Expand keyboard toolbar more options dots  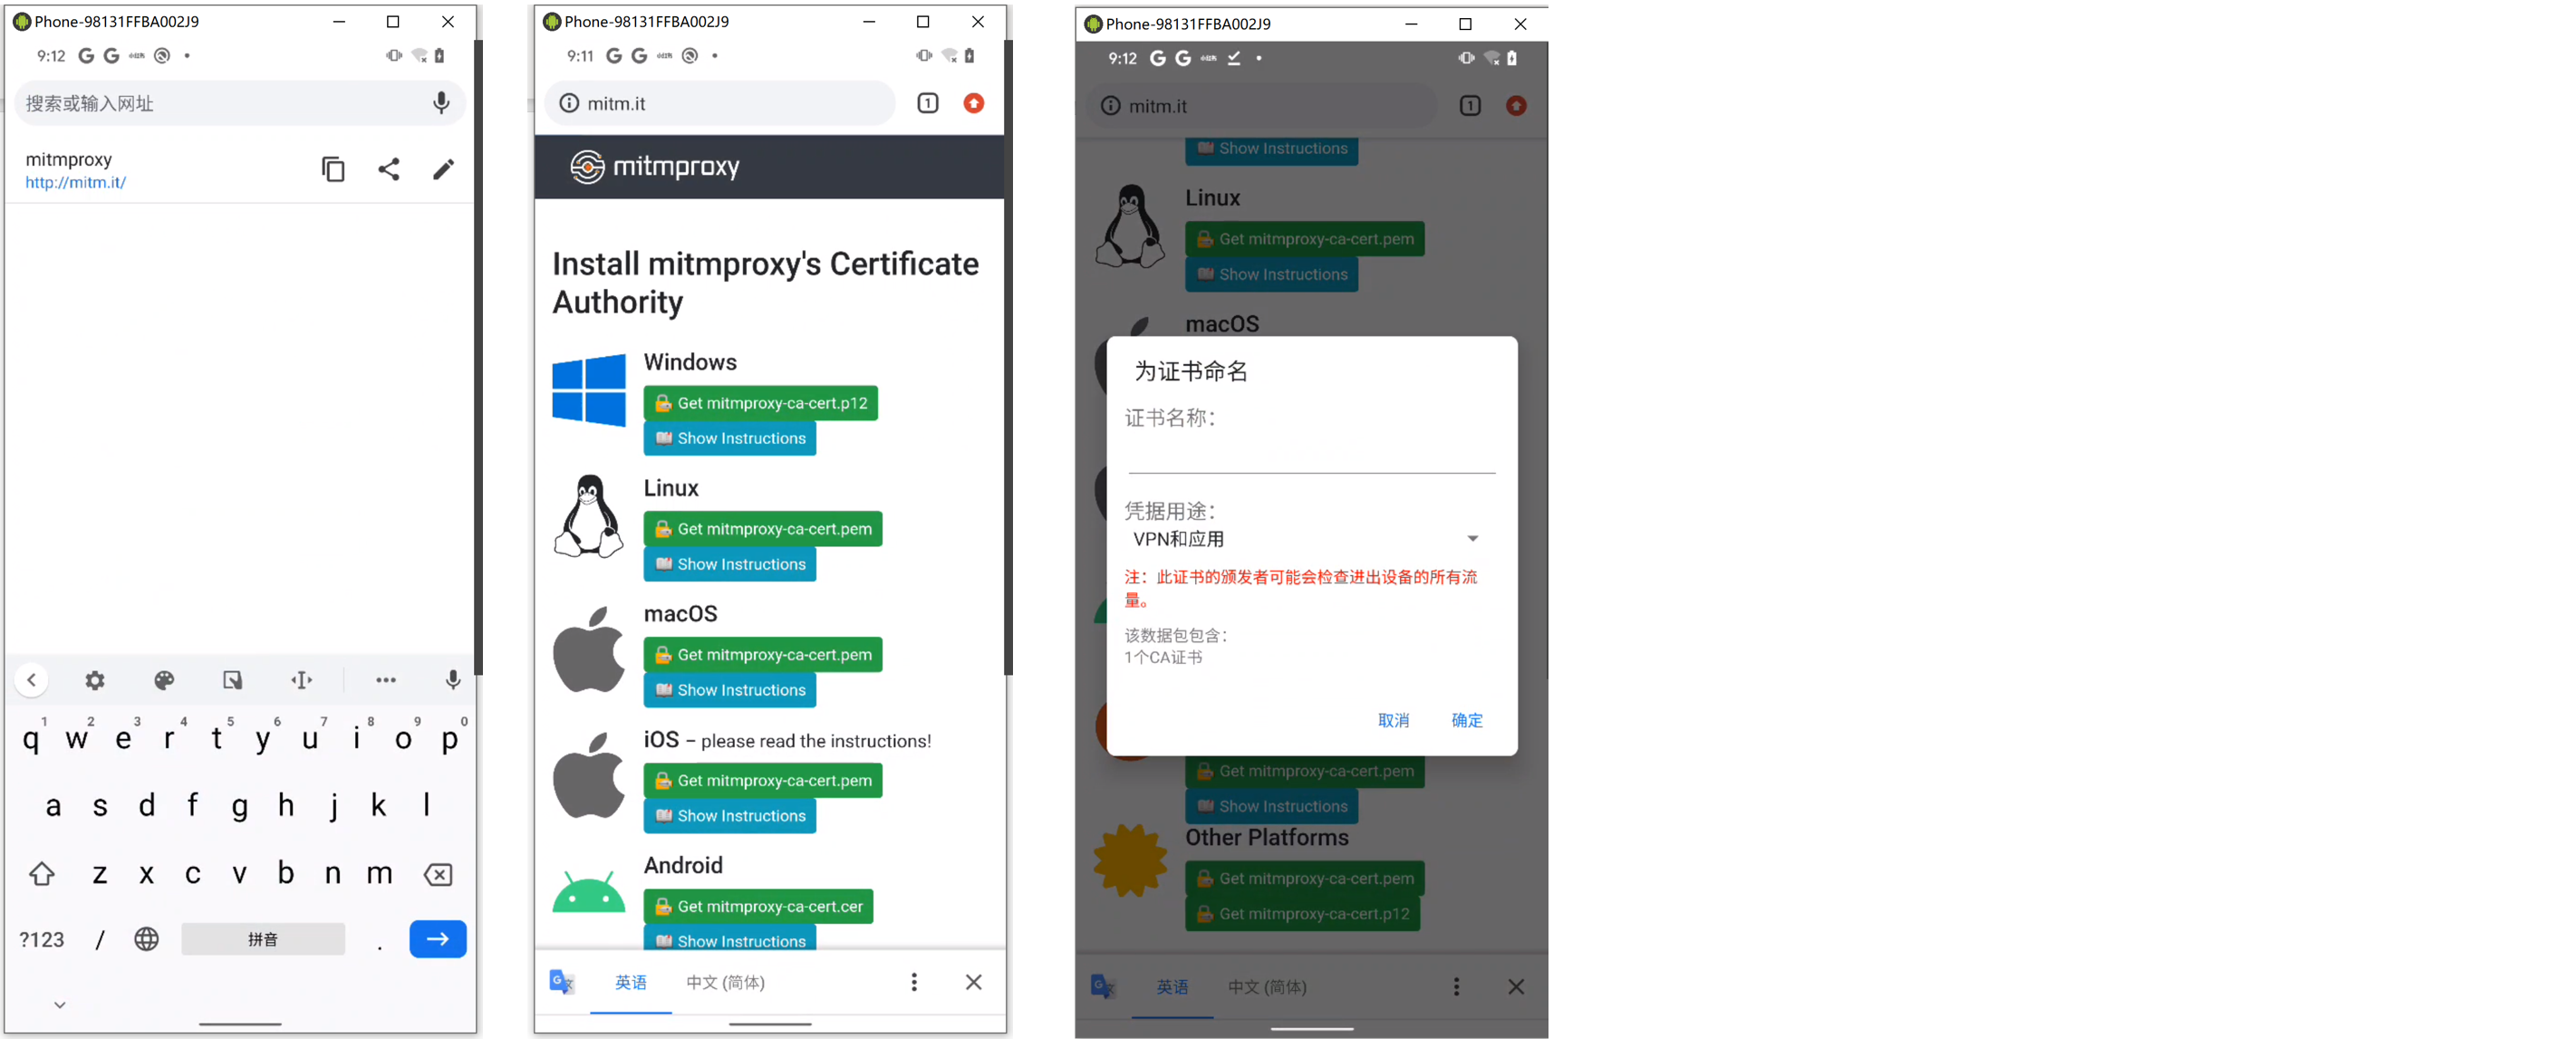point(386,680)
